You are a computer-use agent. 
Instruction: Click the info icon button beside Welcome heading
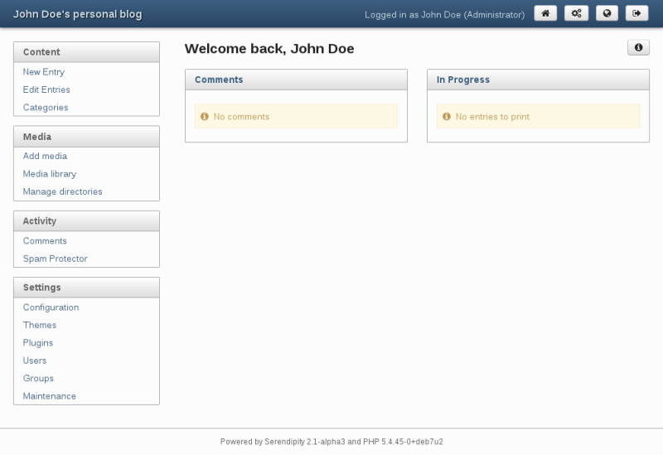pyautogui.click(x=638, y=47)
